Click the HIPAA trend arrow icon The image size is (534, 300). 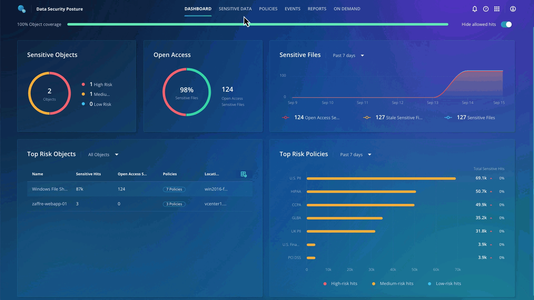point(491,192)
